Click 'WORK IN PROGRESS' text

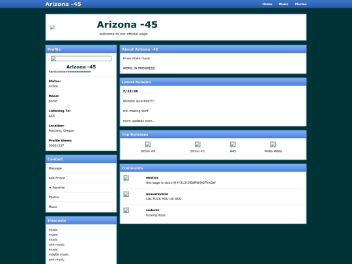click(x=139, y=68)
